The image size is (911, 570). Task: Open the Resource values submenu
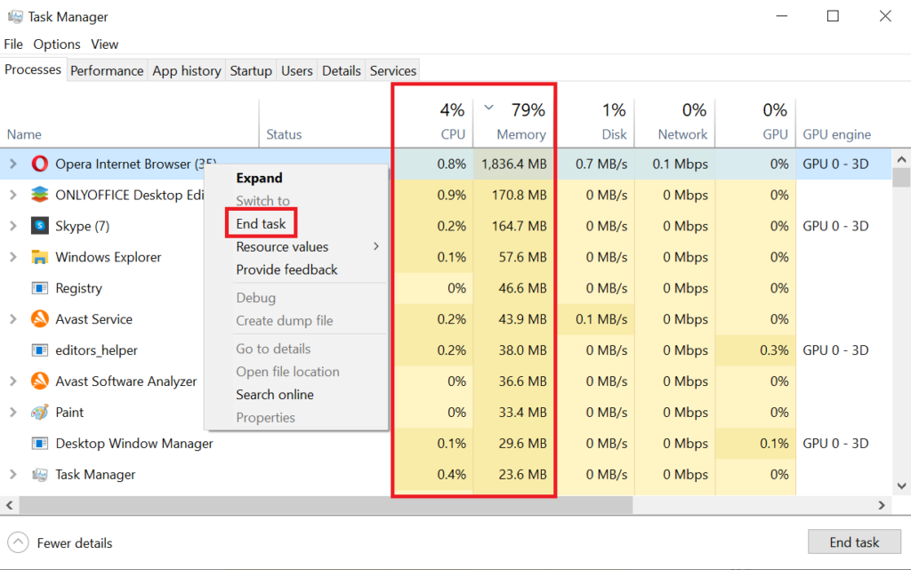[284, 247]
